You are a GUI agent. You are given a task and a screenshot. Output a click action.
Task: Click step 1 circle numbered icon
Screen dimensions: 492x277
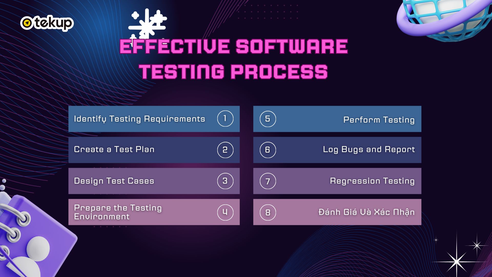point(225,119)
